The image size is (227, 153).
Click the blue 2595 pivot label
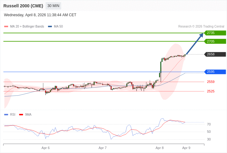[x=215, y=72]
